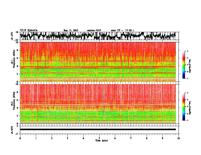This screenshot has width=201, height=155.
Task: Click the "-3" label on ch.2 color scale
Action: [187, 93]
